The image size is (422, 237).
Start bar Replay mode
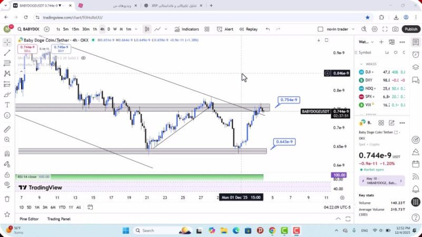tap(248, 29)
